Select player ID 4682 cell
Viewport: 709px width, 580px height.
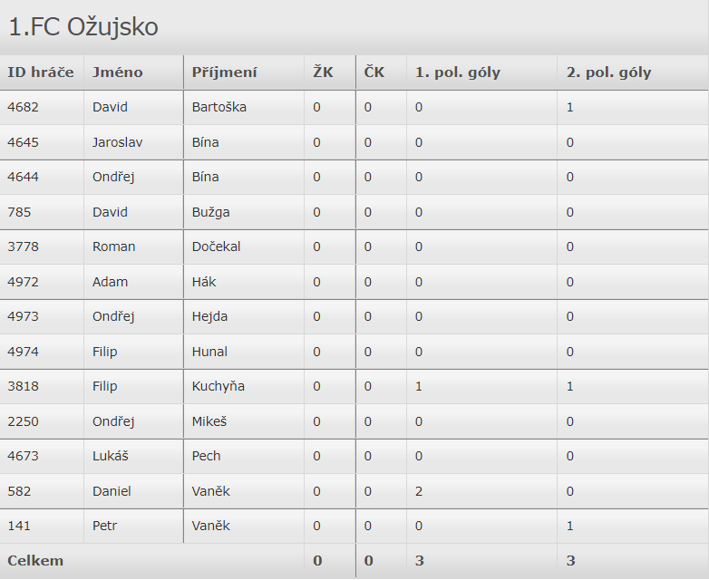coord(24,107)
